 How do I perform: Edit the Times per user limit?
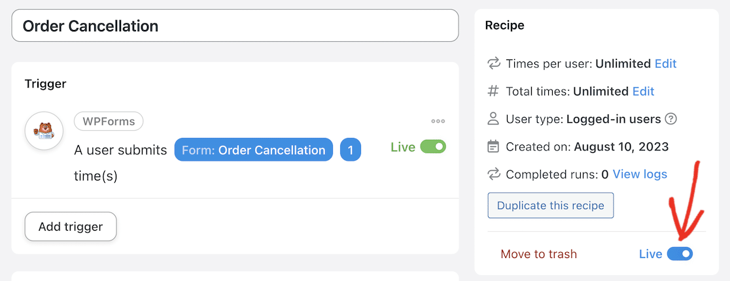[x=665, y=64]
